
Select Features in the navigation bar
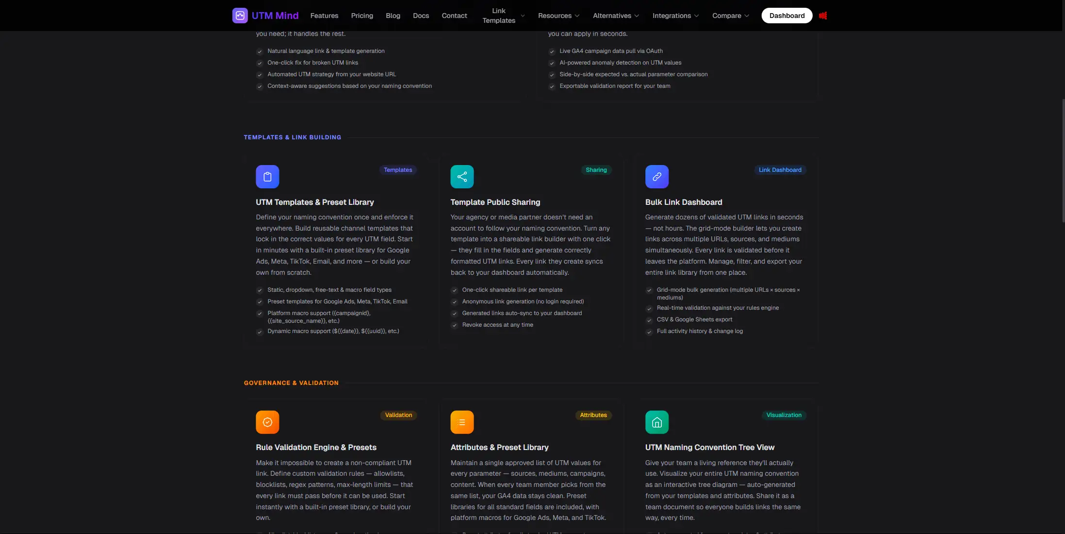point(324,15)
